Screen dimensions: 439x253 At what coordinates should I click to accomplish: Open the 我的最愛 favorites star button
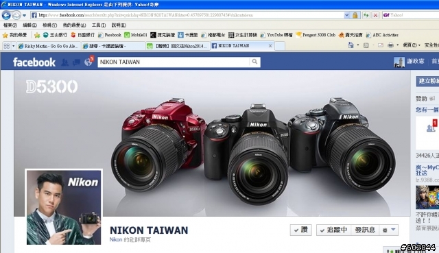pos(14,35)
